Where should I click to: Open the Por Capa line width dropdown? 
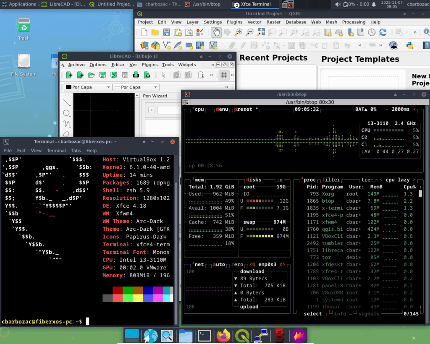136,87
